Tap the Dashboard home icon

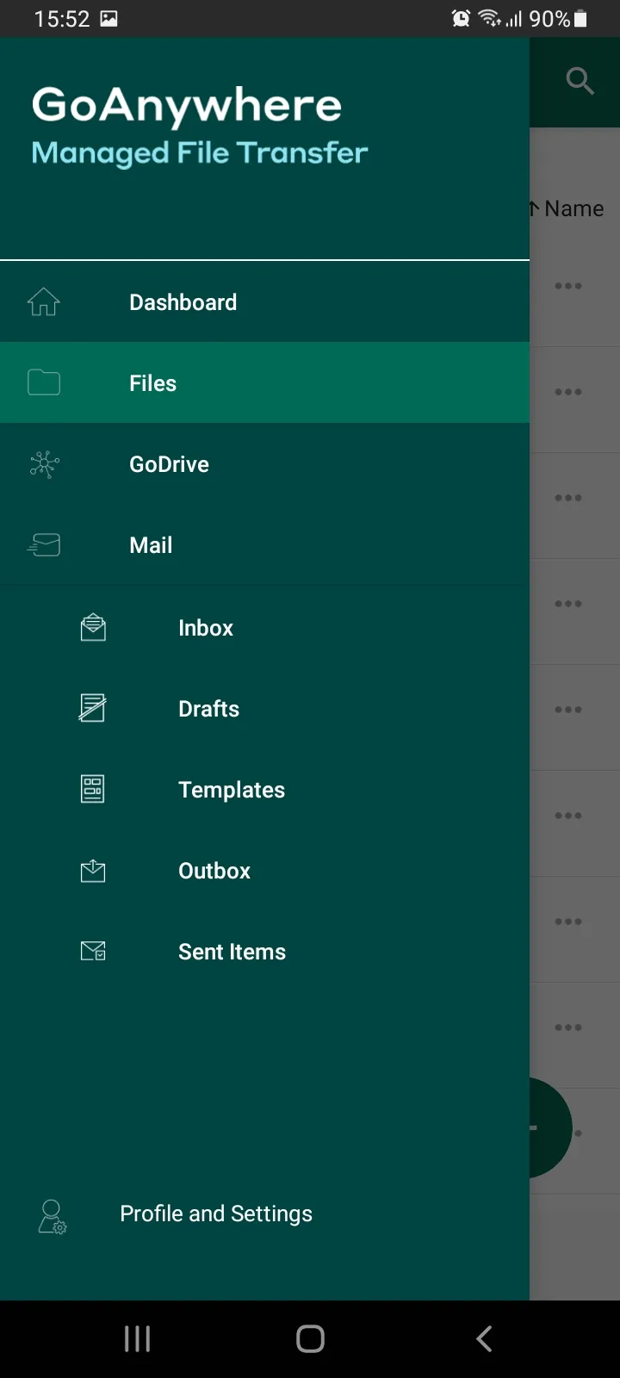tap(44, 302)
